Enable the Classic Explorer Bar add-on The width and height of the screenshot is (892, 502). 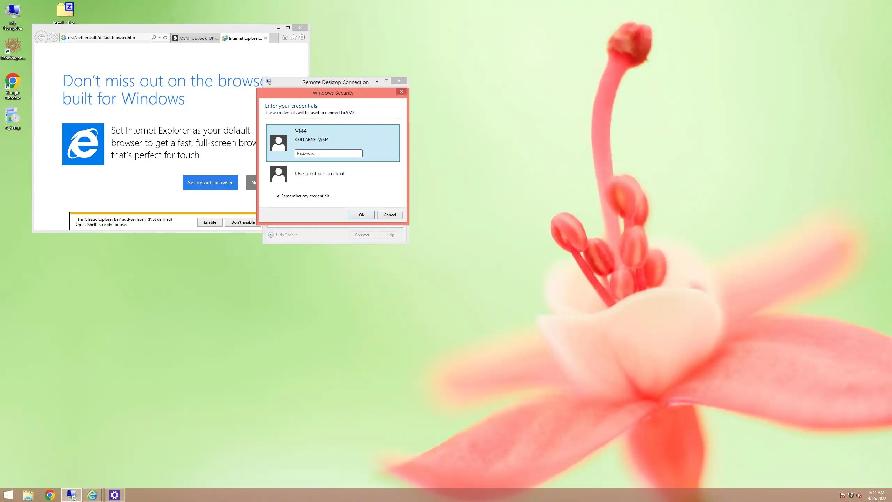(x=210, y=222)
